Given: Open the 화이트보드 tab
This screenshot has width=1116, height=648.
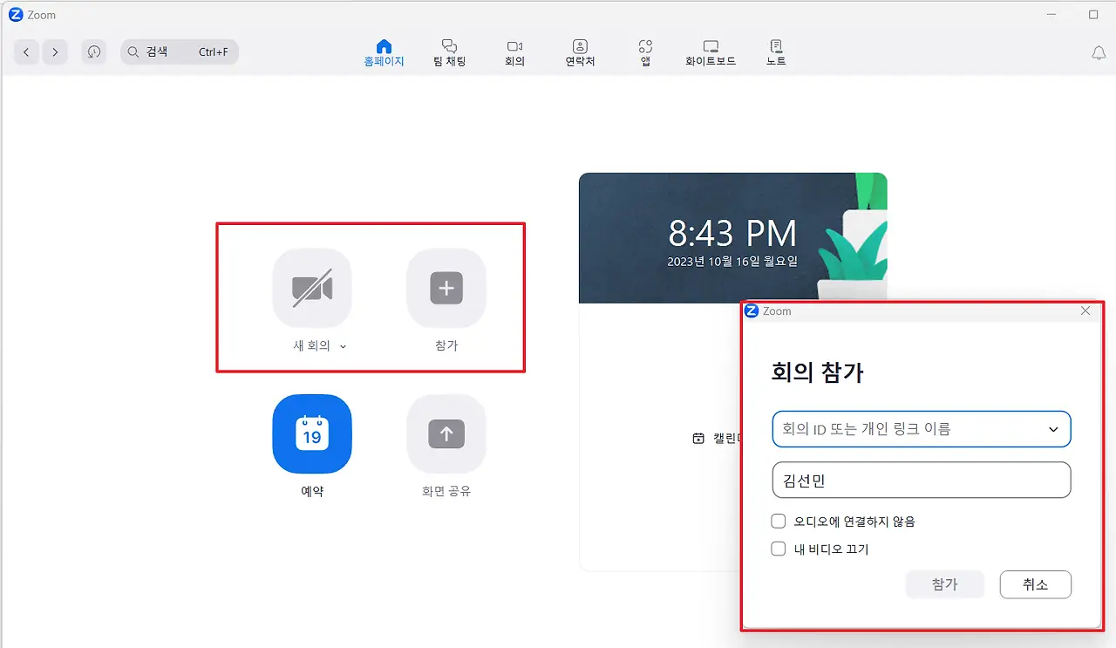Looking at the screenshot, I should 711,52.
